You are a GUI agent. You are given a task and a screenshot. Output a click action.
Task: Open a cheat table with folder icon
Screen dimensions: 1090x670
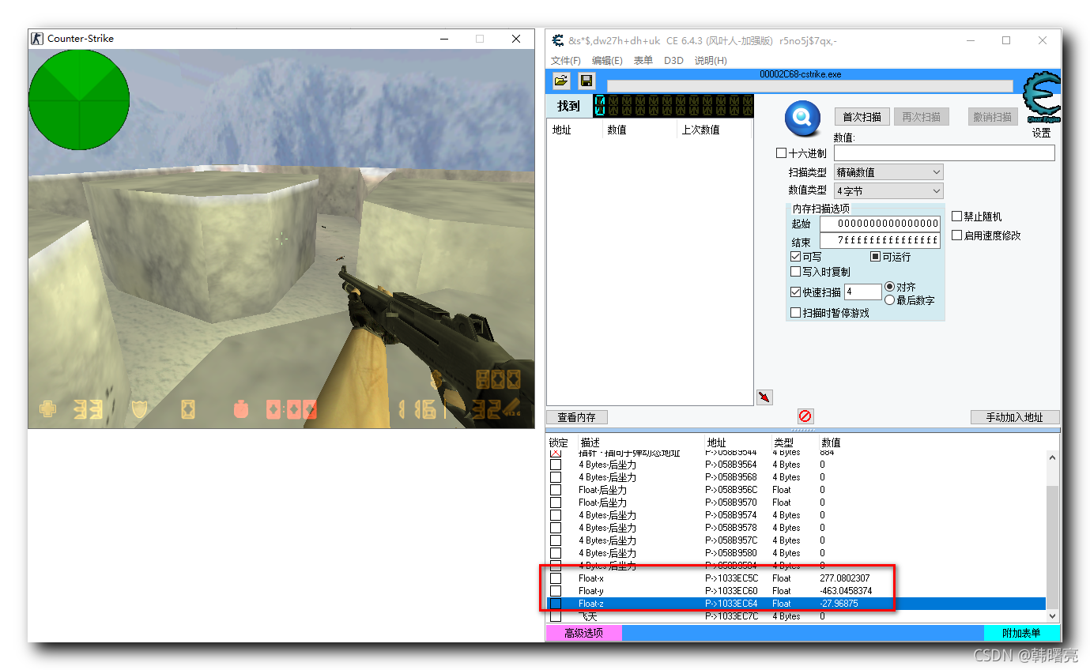point(561,81)
